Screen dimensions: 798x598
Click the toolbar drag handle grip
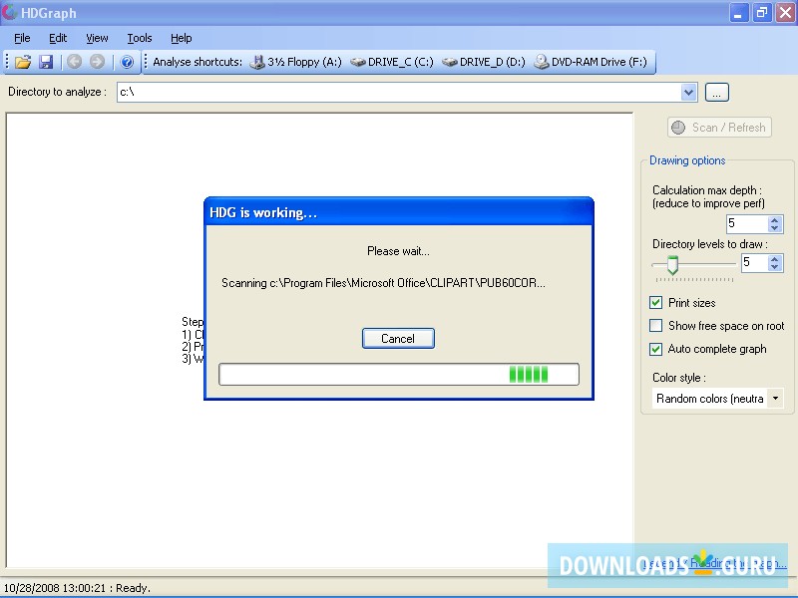tap(7, 62)
